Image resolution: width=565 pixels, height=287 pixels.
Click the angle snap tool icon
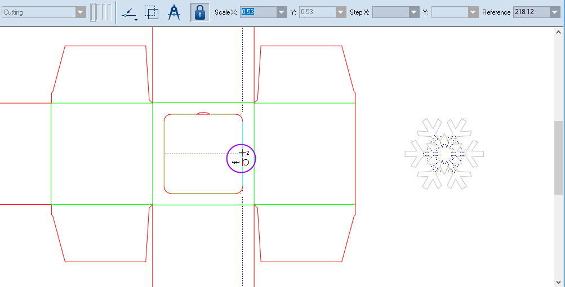(130, 12)
